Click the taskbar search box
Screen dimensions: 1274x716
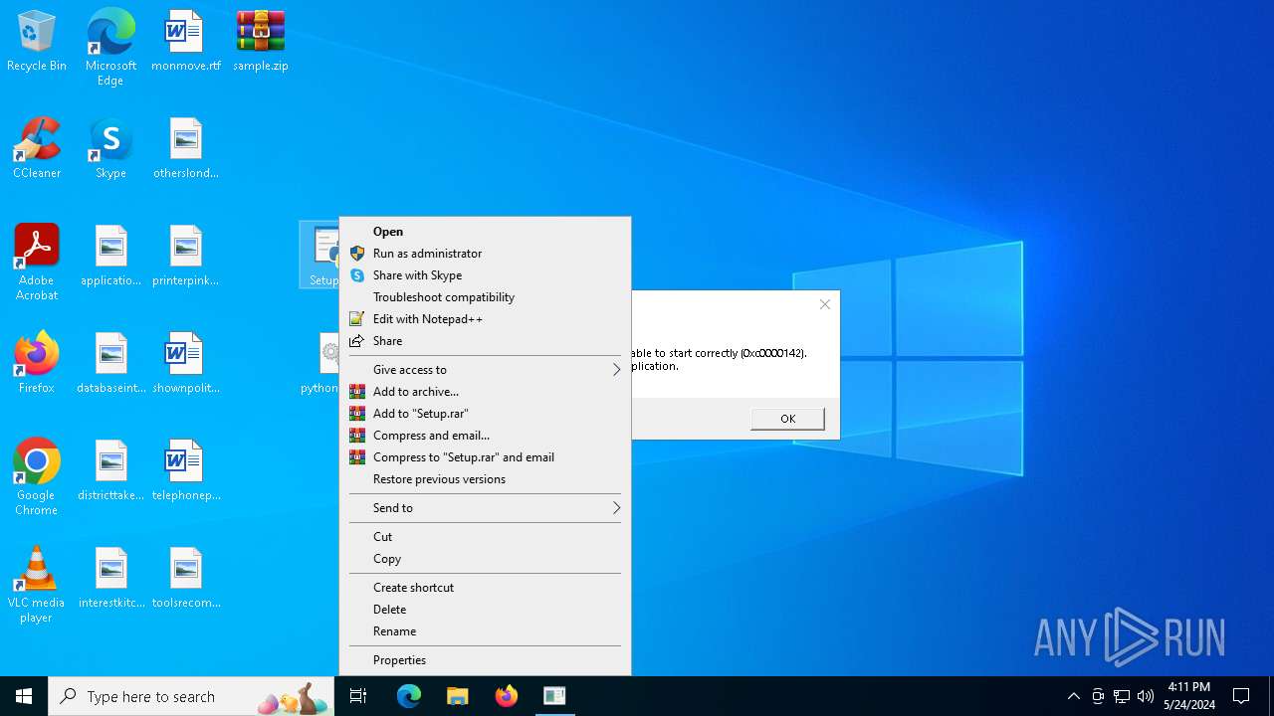click(193, 696)
